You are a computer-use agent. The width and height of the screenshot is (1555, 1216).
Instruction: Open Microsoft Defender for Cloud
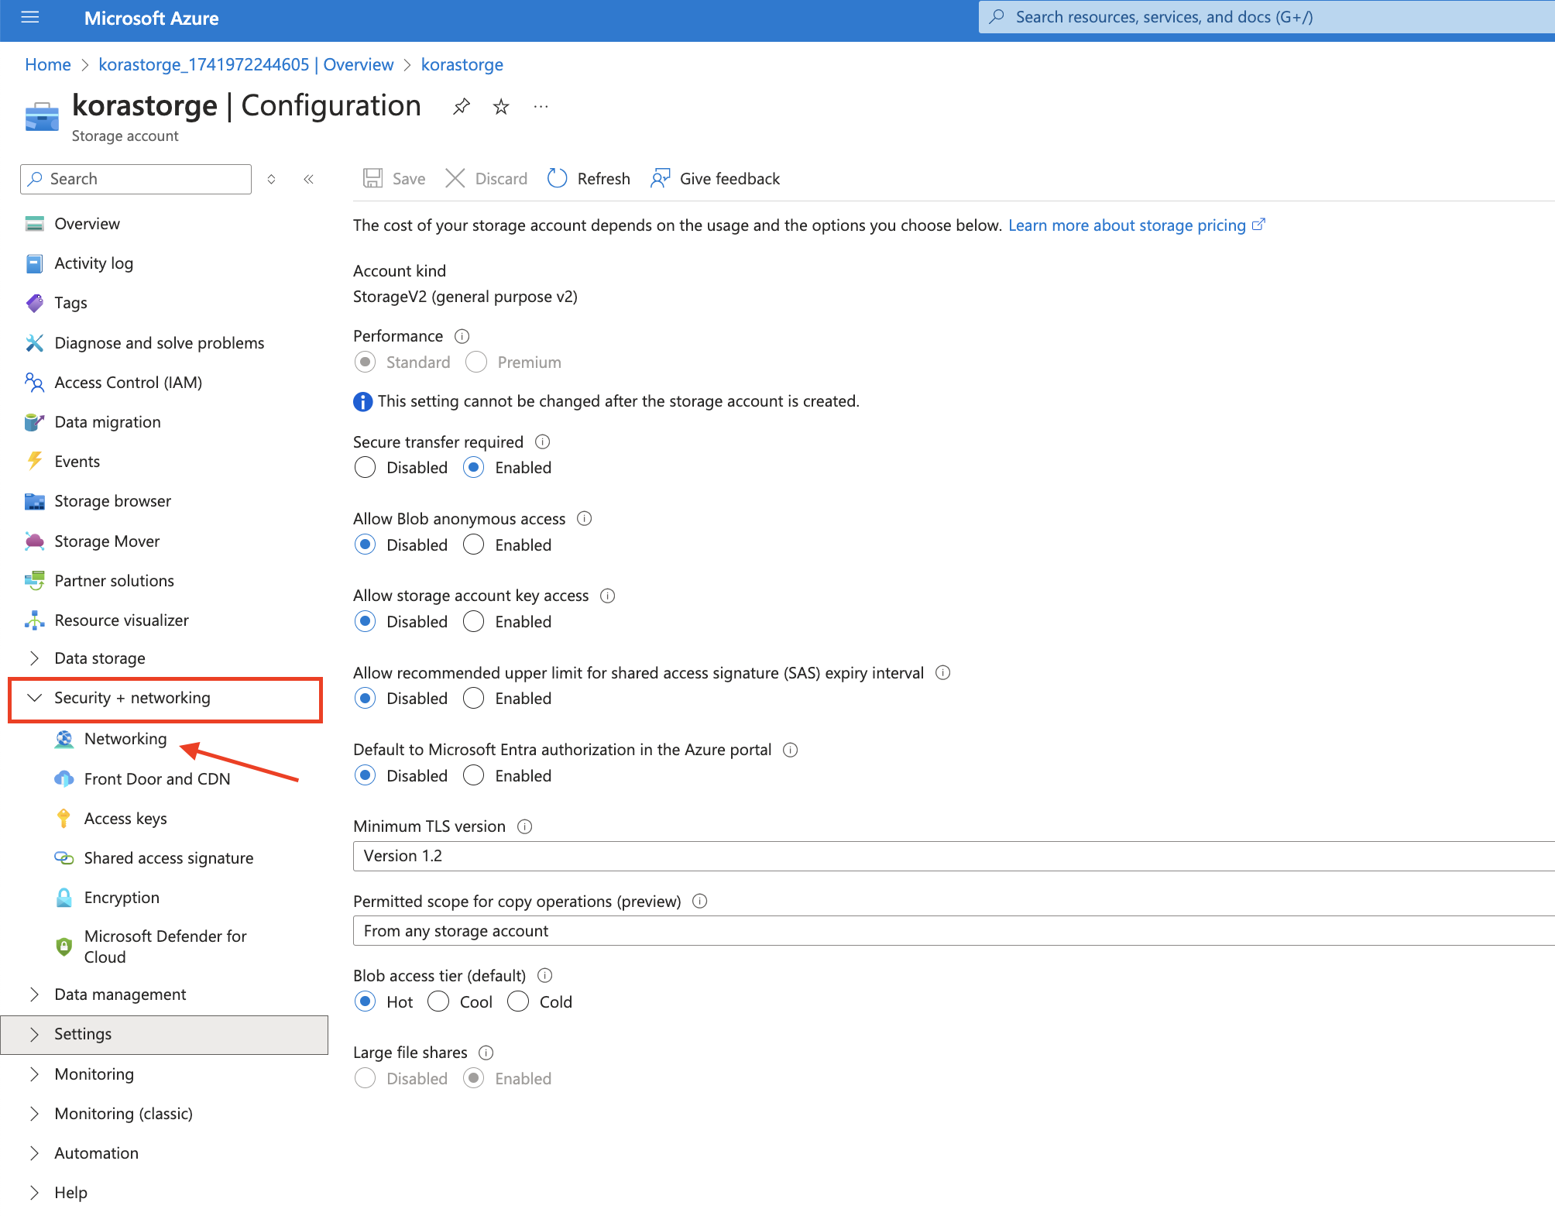tap(165, 946)
